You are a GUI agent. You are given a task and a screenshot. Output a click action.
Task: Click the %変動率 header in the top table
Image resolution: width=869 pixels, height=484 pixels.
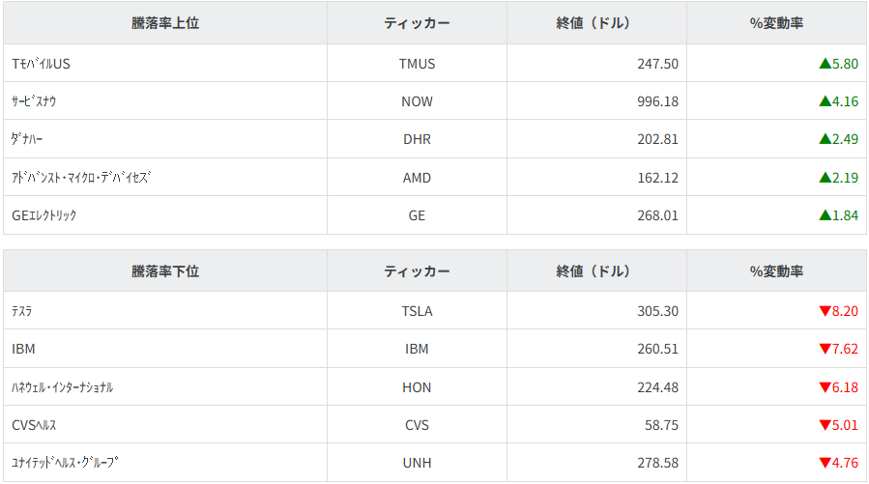tap(776, 23)
